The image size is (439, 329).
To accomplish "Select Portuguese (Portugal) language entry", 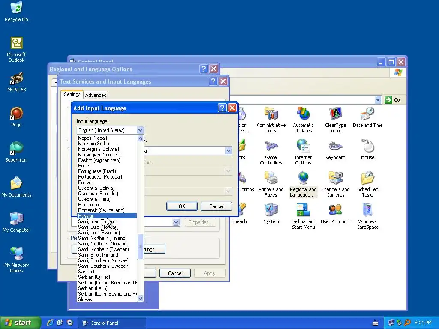I will tap(107, 177).
